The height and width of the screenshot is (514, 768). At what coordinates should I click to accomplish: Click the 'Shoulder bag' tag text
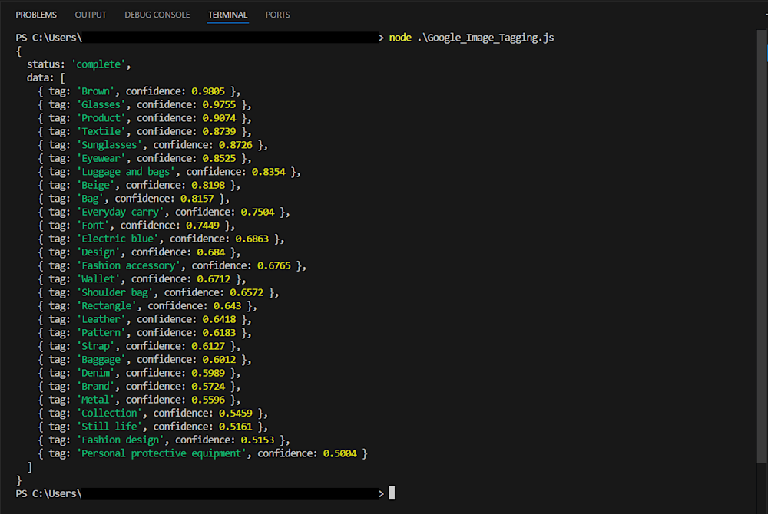point(114,292)
